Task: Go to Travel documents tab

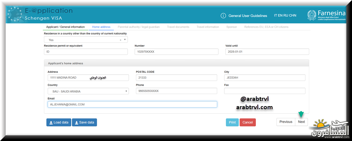Action: 178,27
